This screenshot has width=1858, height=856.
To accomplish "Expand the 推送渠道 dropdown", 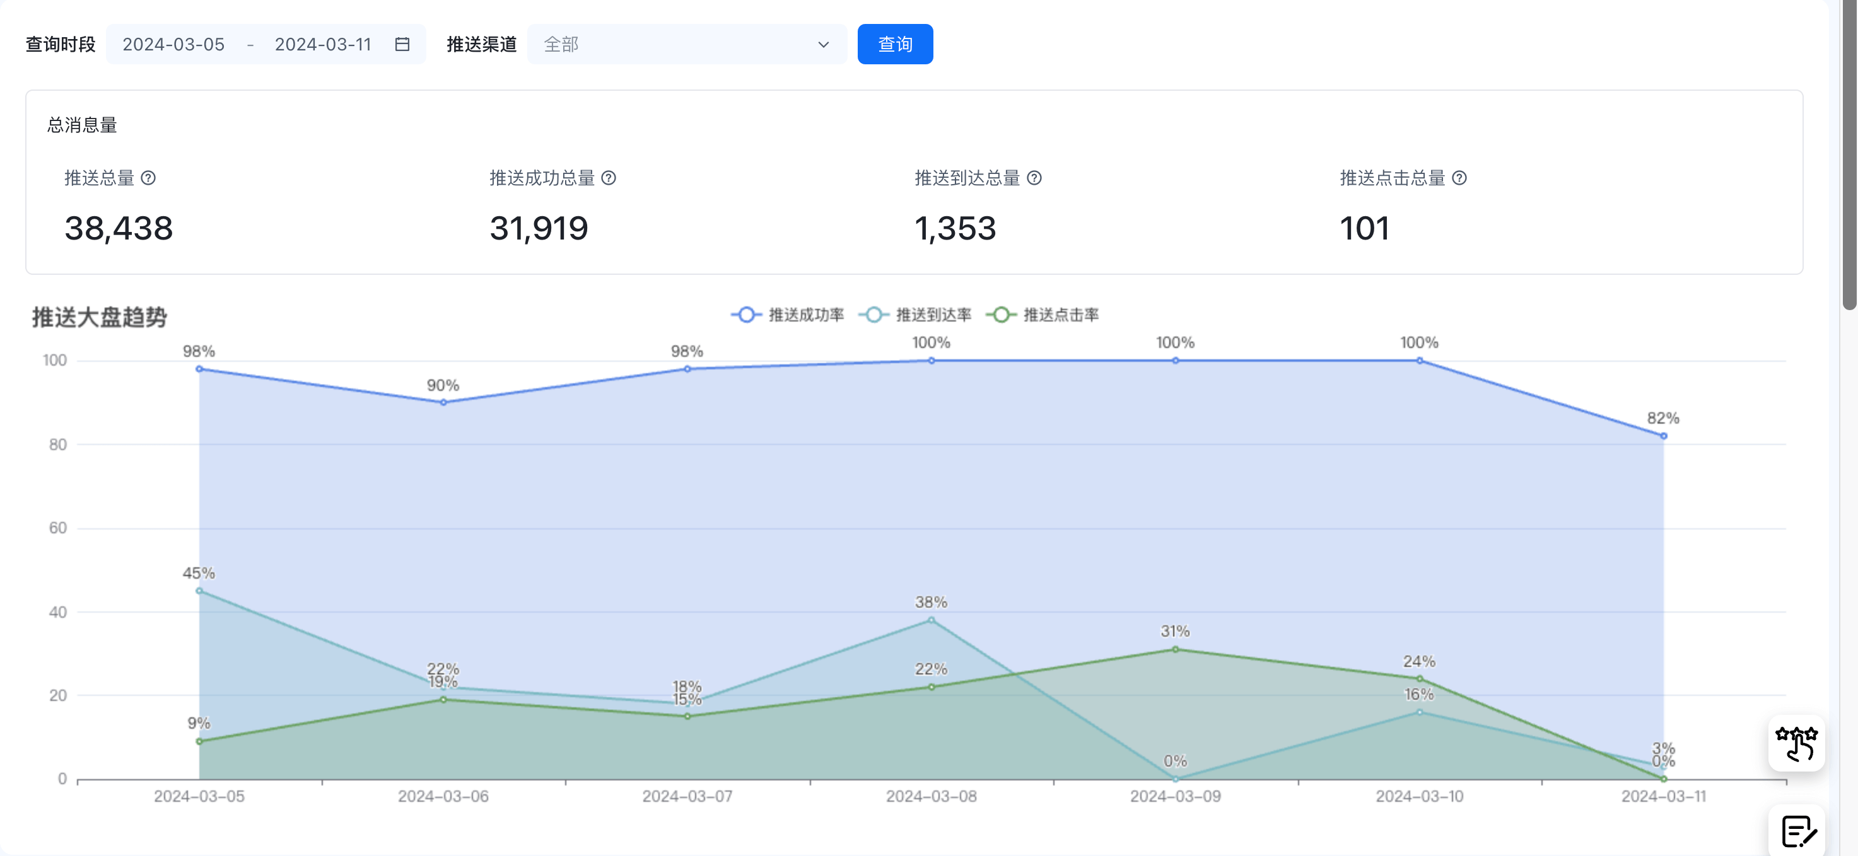I will 685,45.
